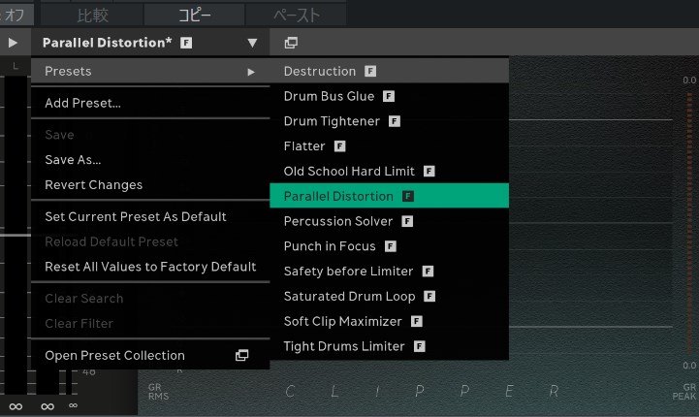Image resolution: width=699 pixels, height=417 pixels.
Task: Choose Reset All Values to Factory Default
Action: pyautogui.click(x=150, y=267)
